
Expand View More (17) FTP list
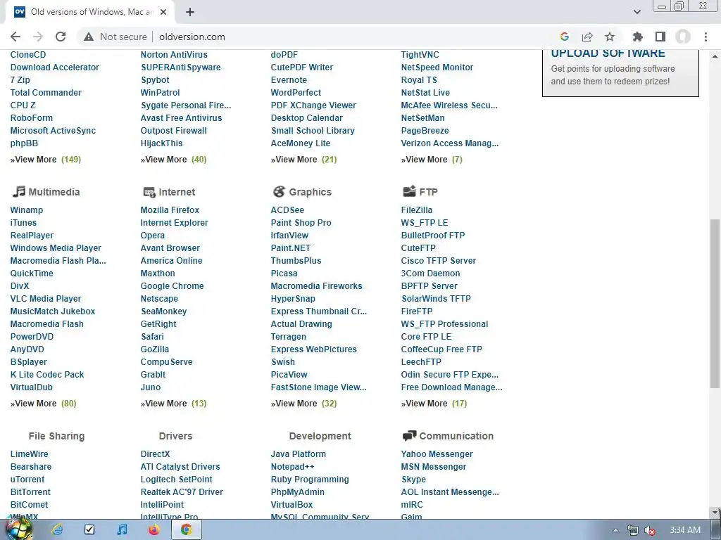point(434,403)
